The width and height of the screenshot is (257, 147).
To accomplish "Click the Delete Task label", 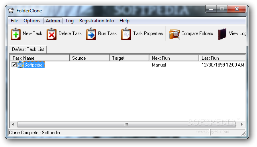I will coord(70,33).
